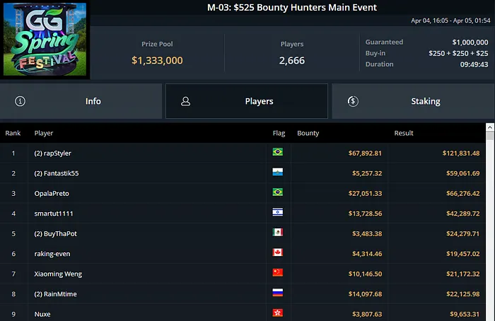This screenshot has height=321, width=495.
Task: Click the Brazil flag next to rapStyler
Action: pyautogui.click(x=278, y=152)
